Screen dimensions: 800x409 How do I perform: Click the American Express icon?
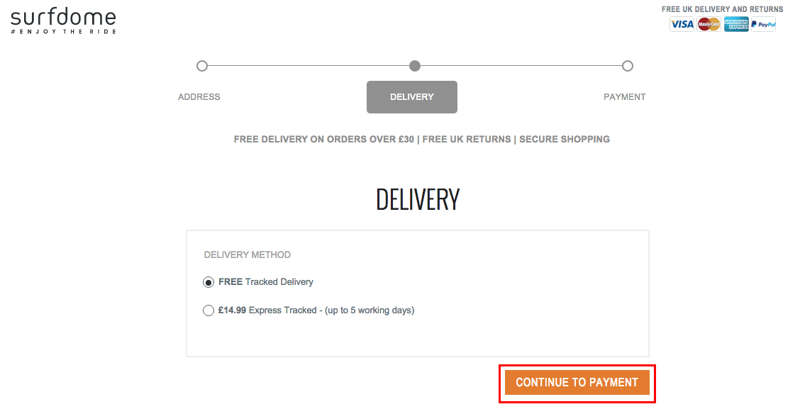pos(736,24)
